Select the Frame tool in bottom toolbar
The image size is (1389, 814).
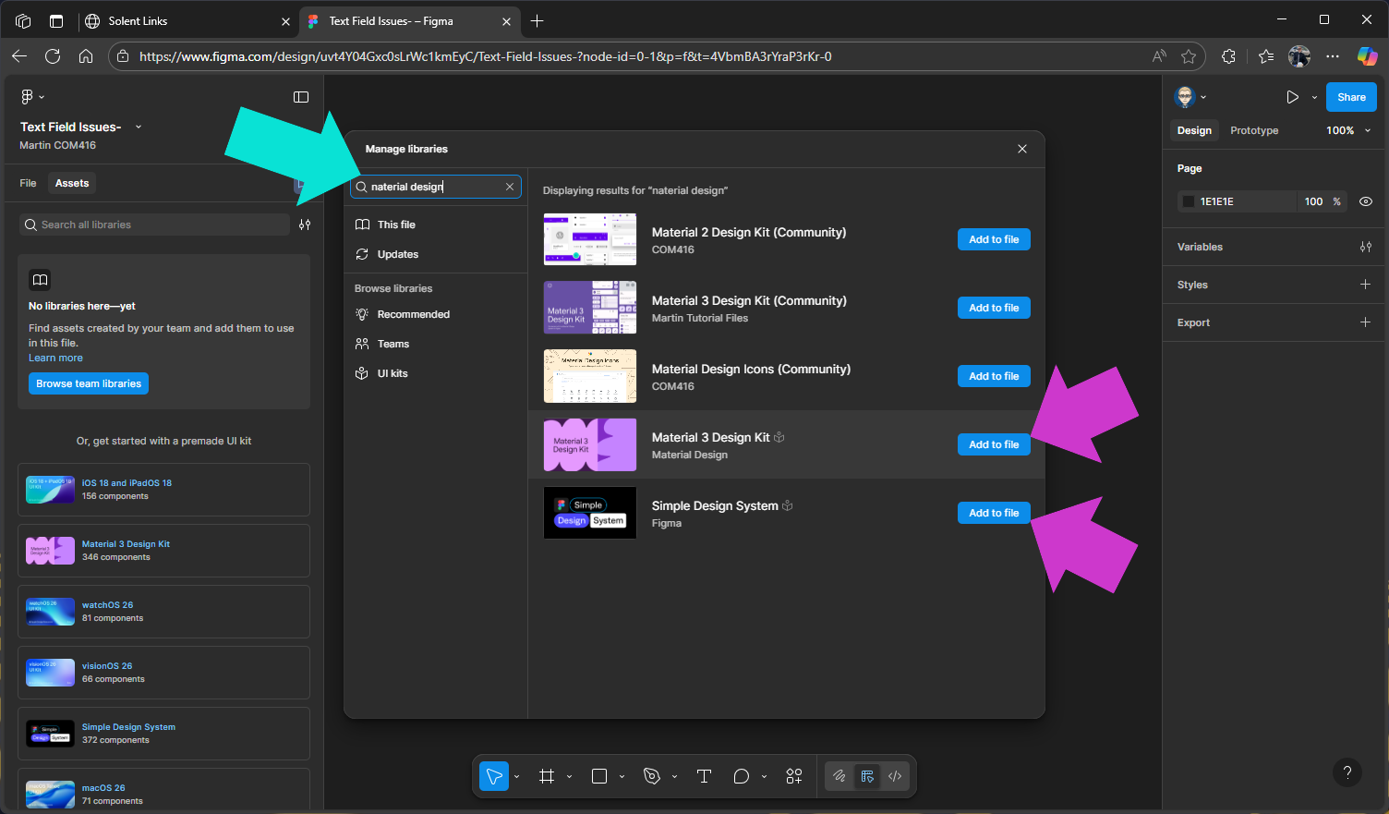pos(547,776)
